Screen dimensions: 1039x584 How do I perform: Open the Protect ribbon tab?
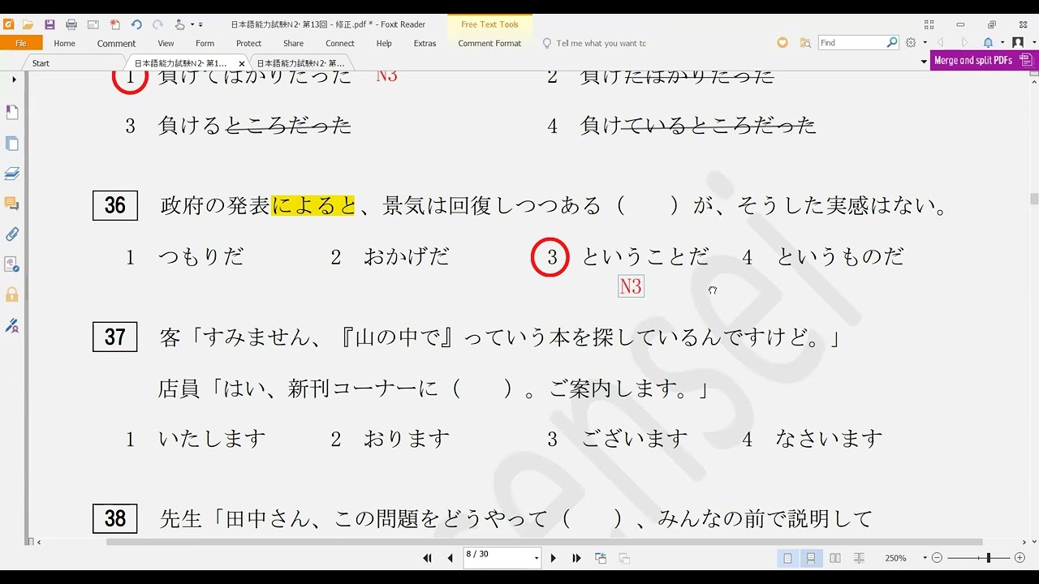(x=248, y=44)
